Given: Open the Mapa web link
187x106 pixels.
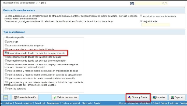Looking at the screenshot, I should [x=87, y=103].
